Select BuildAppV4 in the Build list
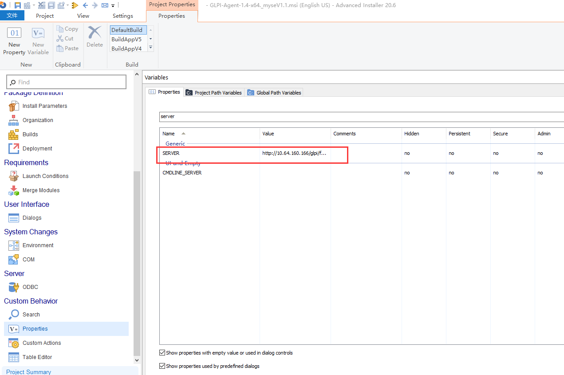This screenshot has height=375, width=564. click(x=128, y=48)
